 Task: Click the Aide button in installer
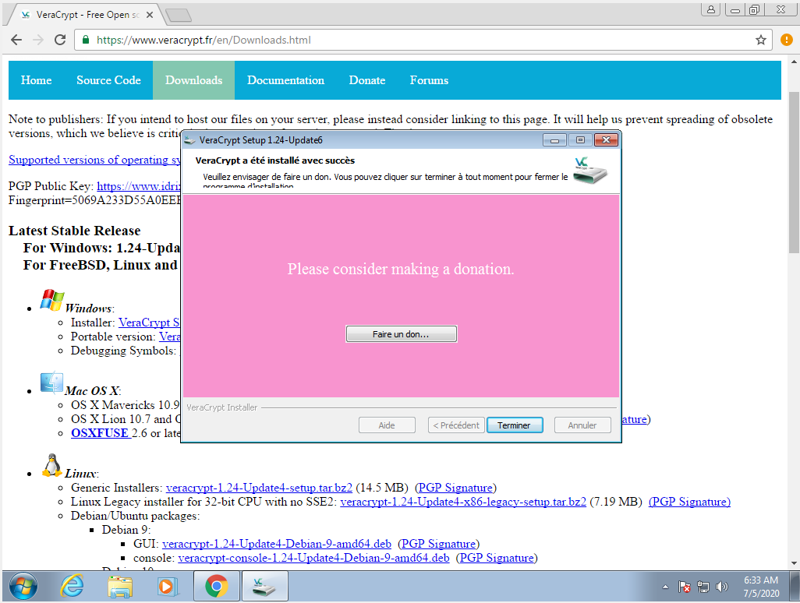387,425
